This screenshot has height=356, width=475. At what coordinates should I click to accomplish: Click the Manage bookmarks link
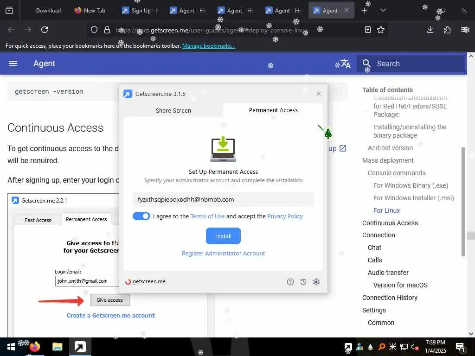pyautogui.click(x=208, y=46)
